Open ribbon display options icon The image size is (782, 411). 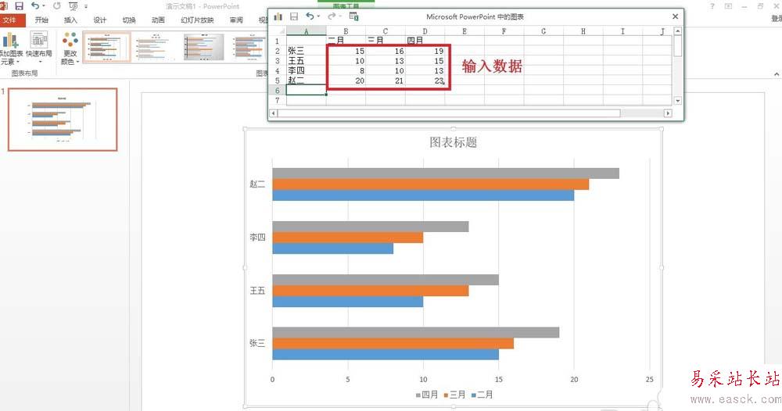[x=729, y=6]
